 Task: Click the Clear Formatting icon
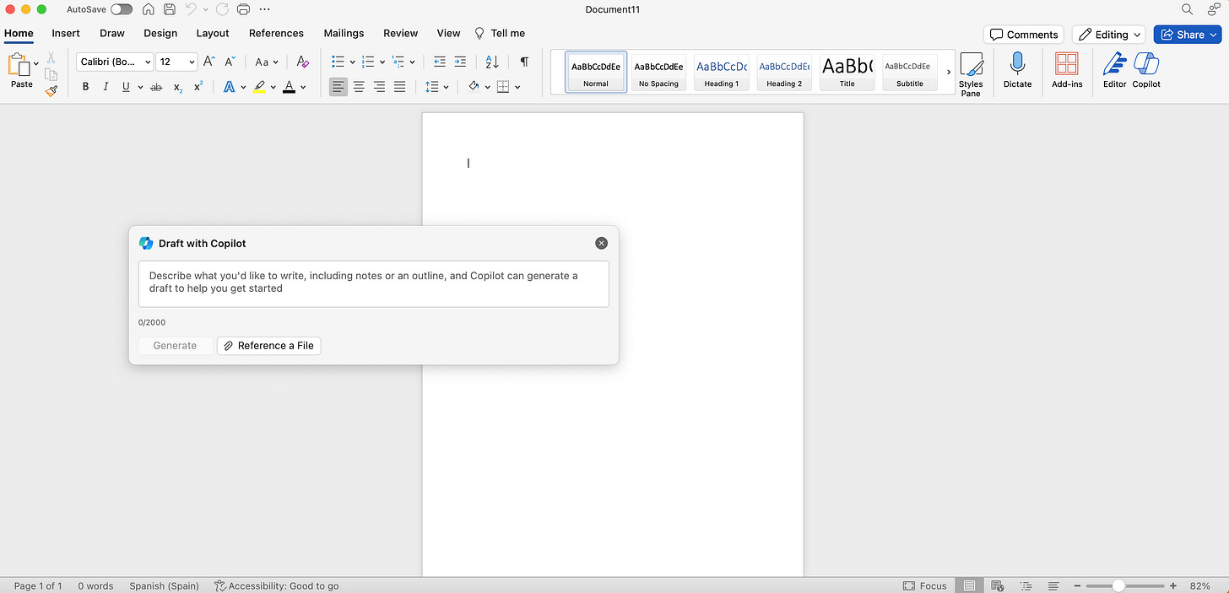(x=303, y=62)
